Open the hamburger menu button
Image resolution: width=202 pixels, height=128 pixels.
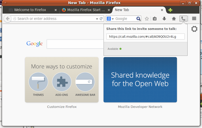tap(194, 19)
